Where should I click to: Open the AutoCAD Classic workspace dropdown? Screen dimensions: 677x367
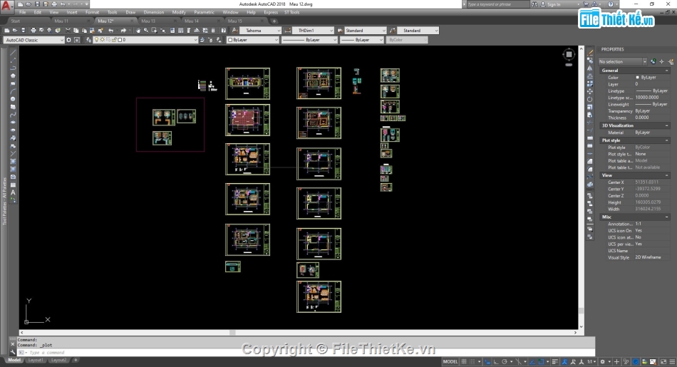(x=34, y=40)
